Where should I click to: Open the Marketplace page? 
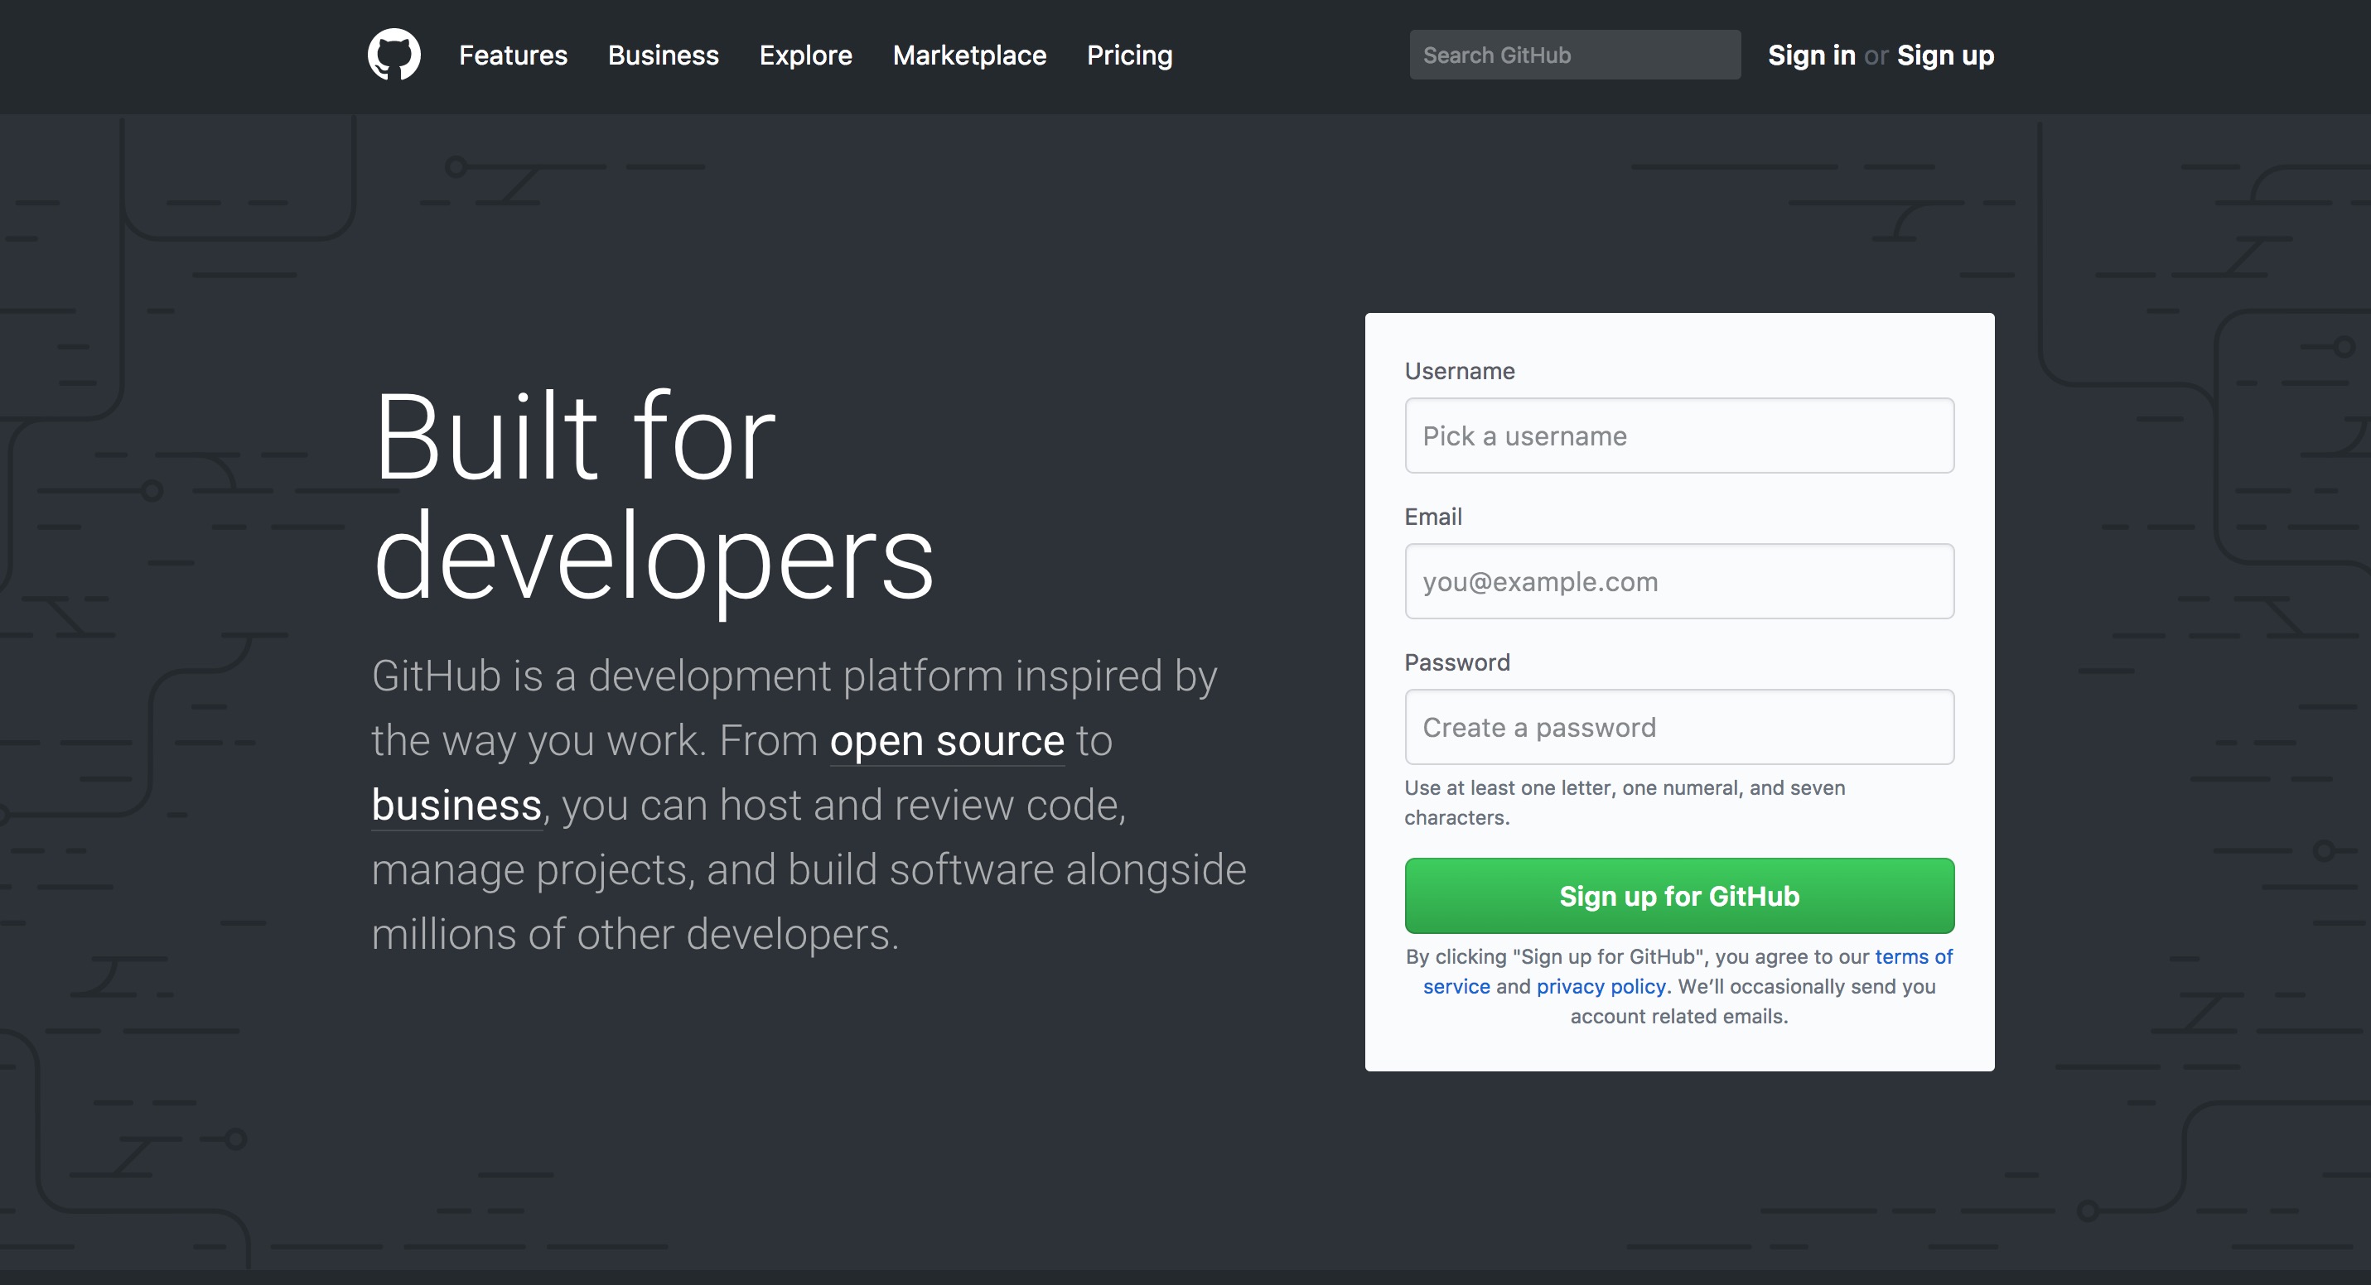(969, 55)
